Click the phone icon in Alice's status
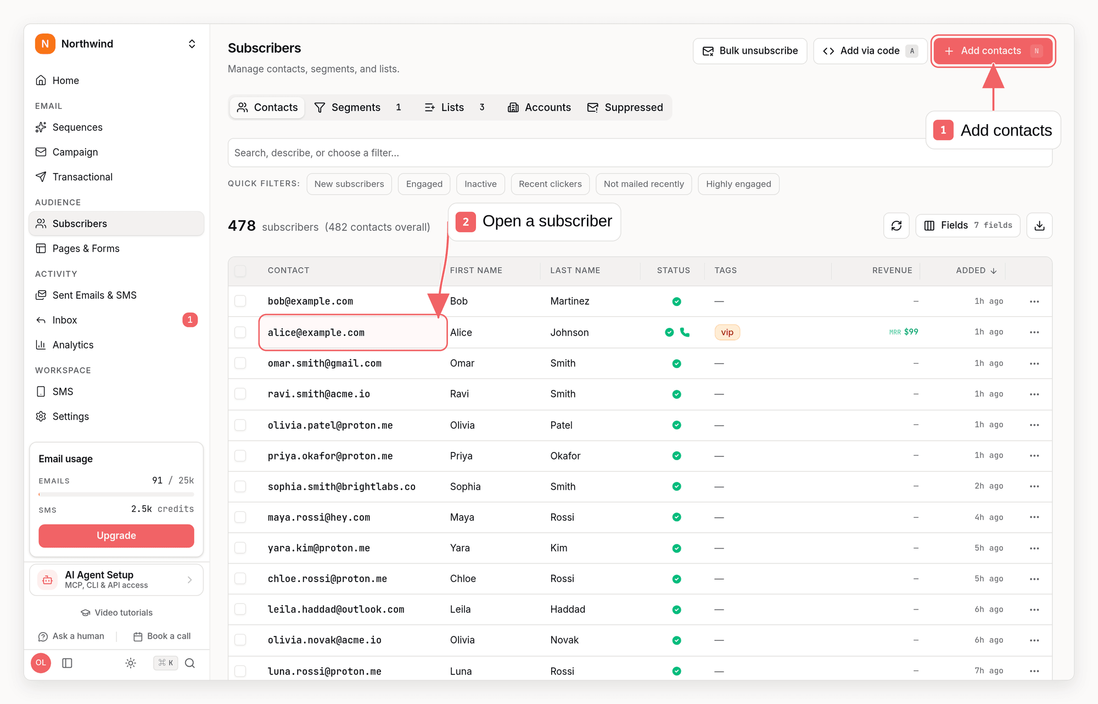Image resolution: width=1098 pixels, height=704 pixels. 685,332
